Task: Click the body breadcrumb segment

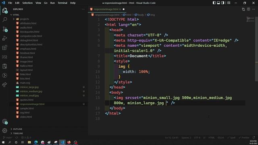Action: point(139,15)
